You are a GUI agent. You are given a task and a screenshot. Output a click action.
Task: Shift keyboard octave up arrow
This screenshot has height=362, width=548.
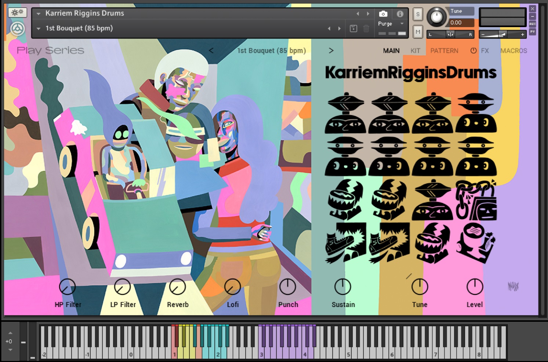tap(10, 333)
